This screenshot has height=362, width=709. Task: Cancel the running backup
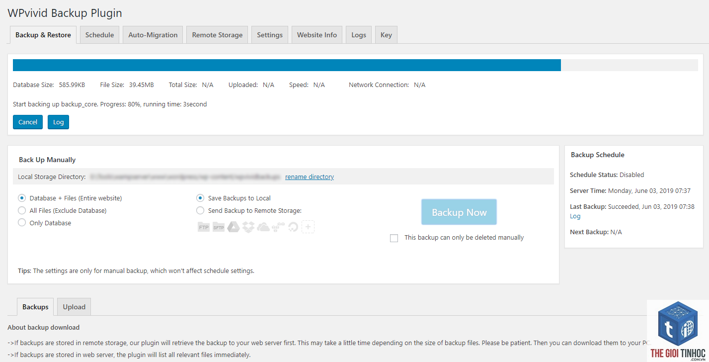coord(28,122)
